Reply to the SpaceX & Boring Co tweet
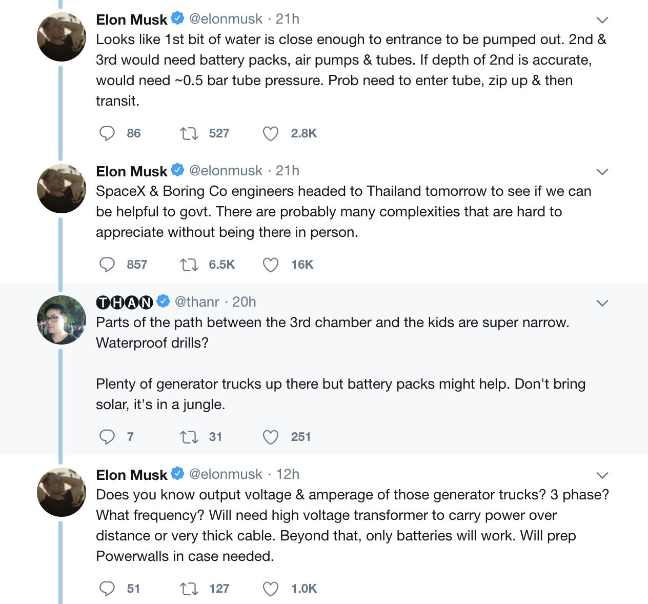This screenshot has height=604, width=648. (107, 265)
